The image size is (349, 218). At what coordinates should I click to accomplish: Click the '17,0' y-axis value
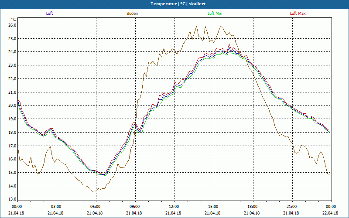click(x=13, y=146)
